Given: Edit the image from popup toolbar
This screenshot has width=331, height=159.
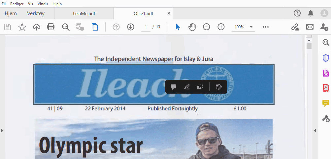Looking at the screenshot, I should (x=219, y=87).
